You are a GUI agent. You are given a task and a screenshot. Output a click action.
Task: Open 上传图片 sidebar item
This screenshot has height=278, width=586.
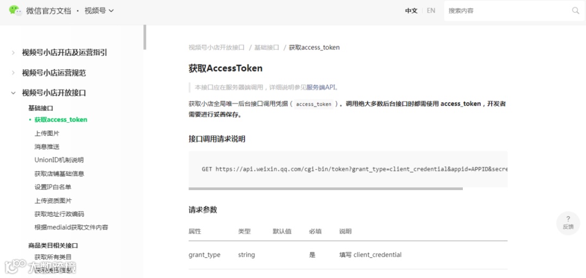click(47, 133)
